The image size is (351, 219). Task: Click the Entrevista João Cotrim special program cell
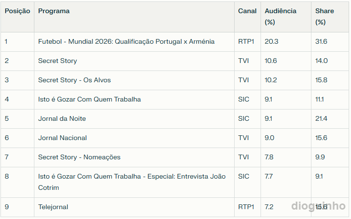(132, 182)
